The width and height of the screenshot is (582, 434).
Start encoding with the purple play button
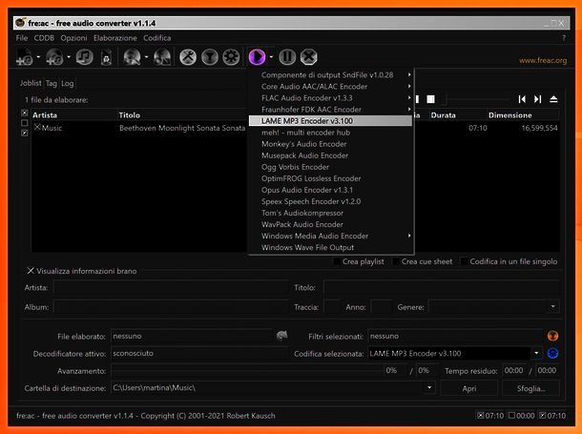pos(257,57)
